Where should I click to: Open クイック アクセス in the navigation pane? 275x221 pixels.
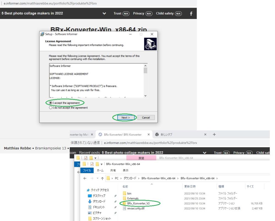100,190
